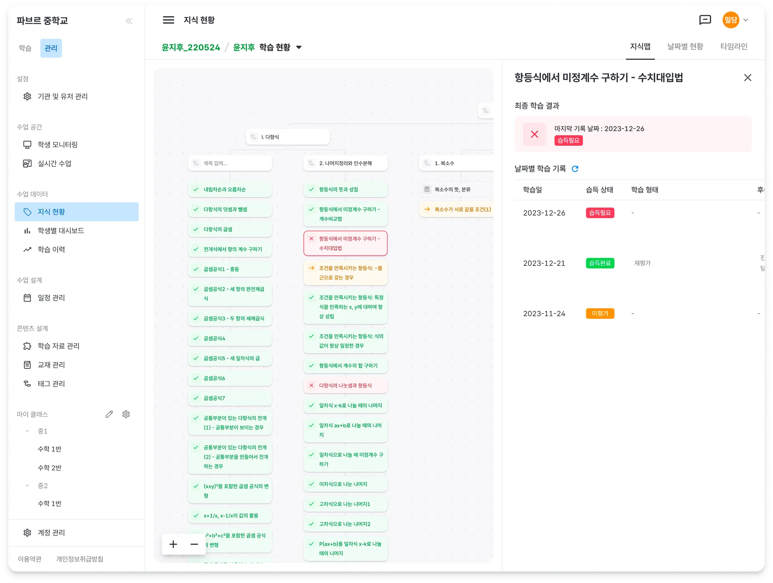Open 마이 클래스 settings gear icon
This screenshot has width=773, height=583.
pos(126,414)
